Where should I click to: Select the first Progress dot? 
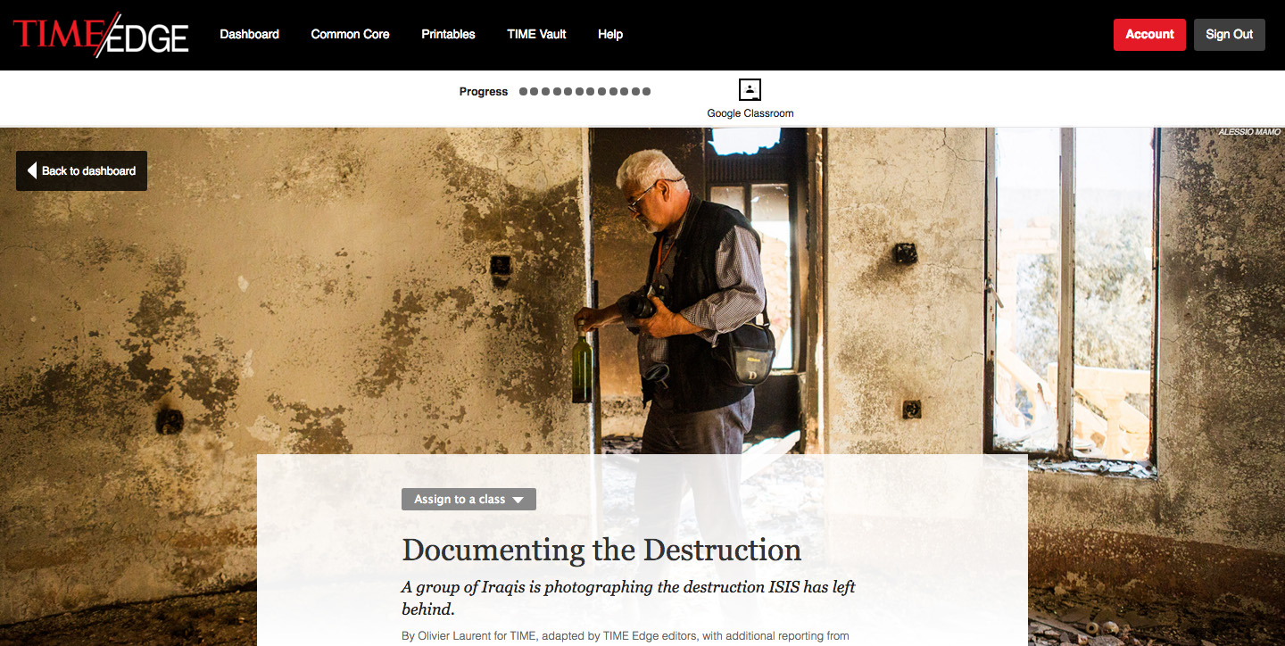tap(524, 91)
